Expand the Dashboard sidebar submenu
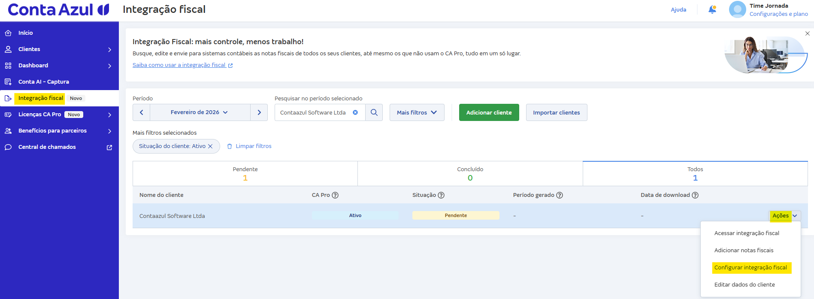This screenshot has height=299, width=814. [x=110, y=66]
